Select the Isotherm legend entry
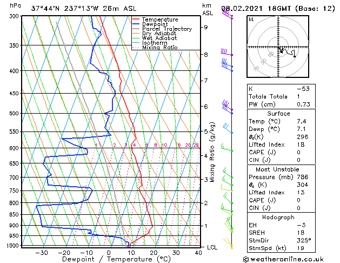 click(x=155, y=43)
